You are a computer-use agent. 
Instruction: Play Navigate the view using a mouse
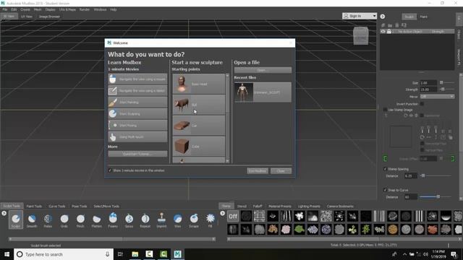137,79
